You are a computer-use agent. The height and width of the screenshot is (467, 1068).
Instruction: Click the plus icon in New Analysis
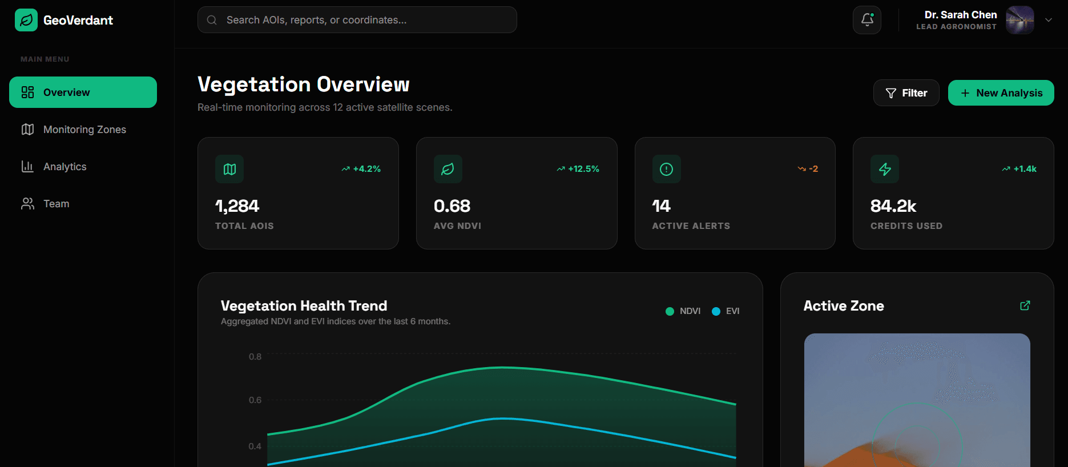click(x=965, y=93)
